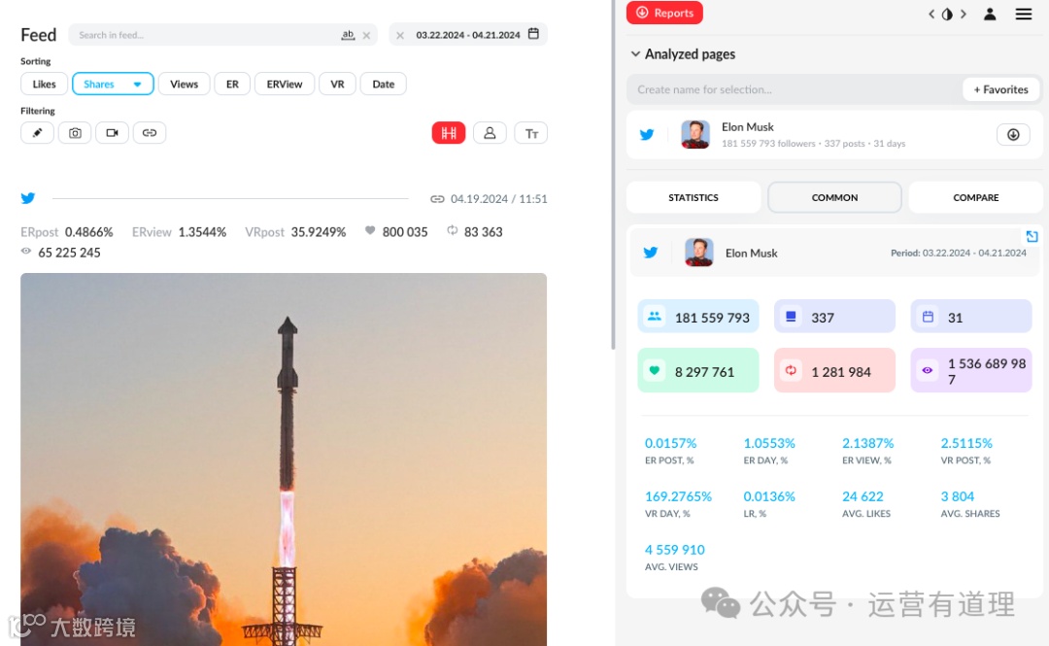
Task: Click the 2.1387% ER VIEW value
Action: click(867, 443)
